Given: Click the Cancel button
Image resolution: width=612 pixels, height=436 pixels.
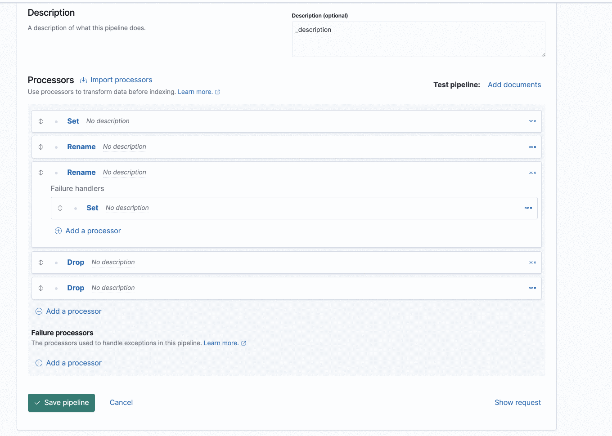Looking at the screenshot, I should click(121, 403).
